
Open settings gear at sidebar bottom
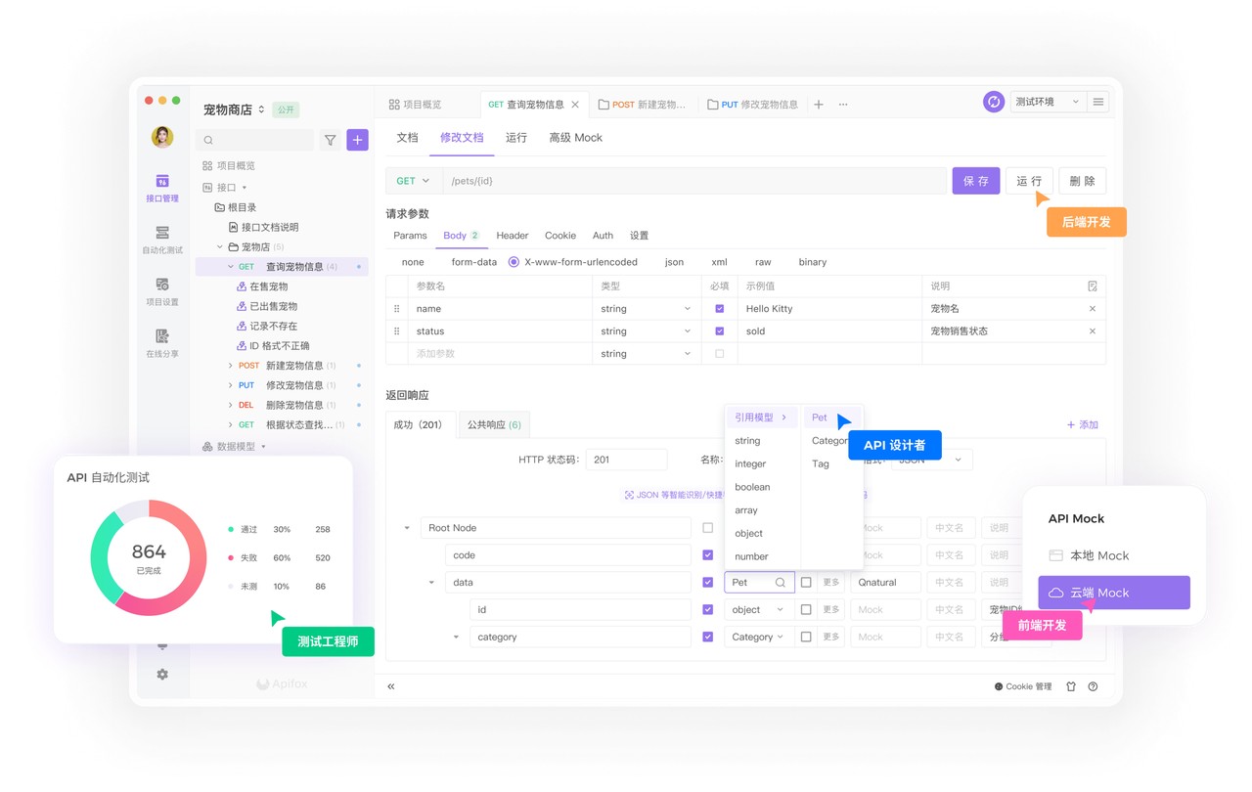tap(162, 674)
